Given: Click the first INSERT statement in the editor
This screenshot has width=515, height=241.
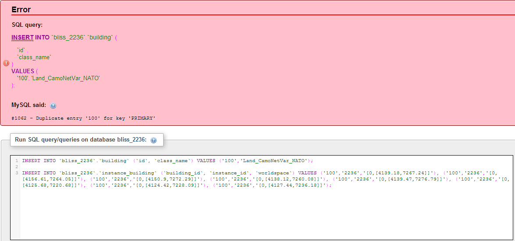Looking at the screenshot, I should point(168,161).
